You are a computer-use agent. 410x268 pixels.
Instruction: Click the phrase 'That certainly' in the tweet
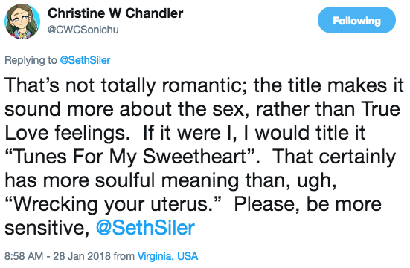click(334, 157)
